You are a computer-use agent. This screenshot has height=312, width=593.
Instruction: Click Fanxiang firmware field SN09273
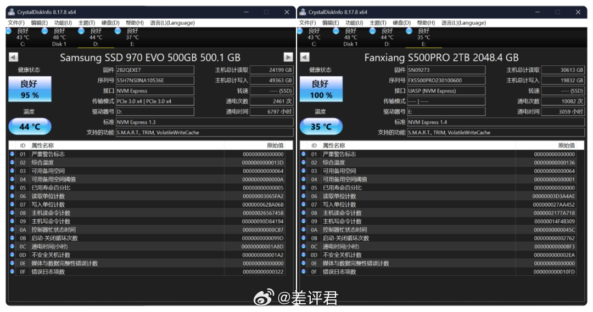446,70
